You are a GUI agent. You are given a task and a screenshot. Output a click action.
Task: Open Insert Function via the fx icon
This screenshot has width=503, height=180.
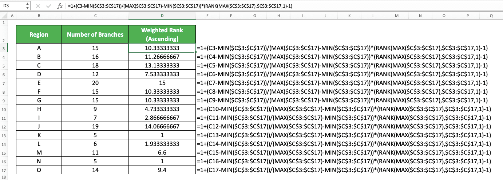click(60, 6)
